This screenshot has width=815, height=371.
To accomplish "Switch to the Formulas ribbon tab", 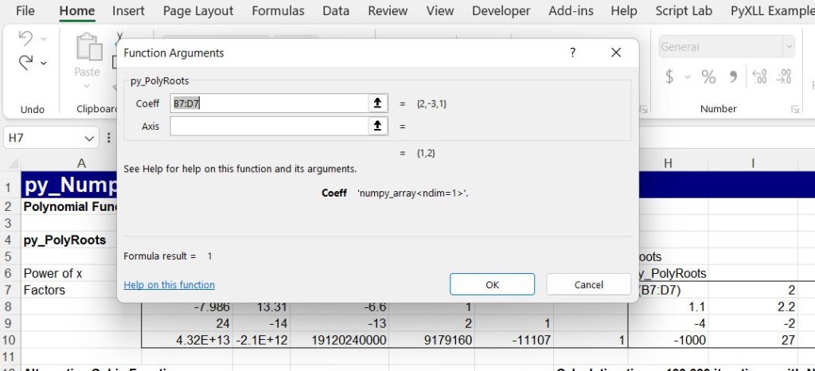I will pyautogui.click(x=278, y=11).
